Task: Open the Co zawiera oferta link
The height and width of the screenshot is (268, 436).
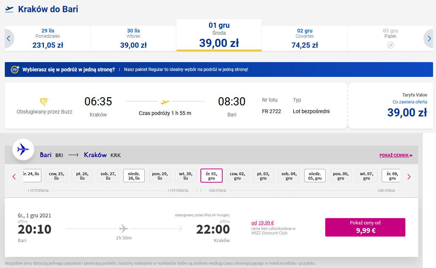Action: 409,102
